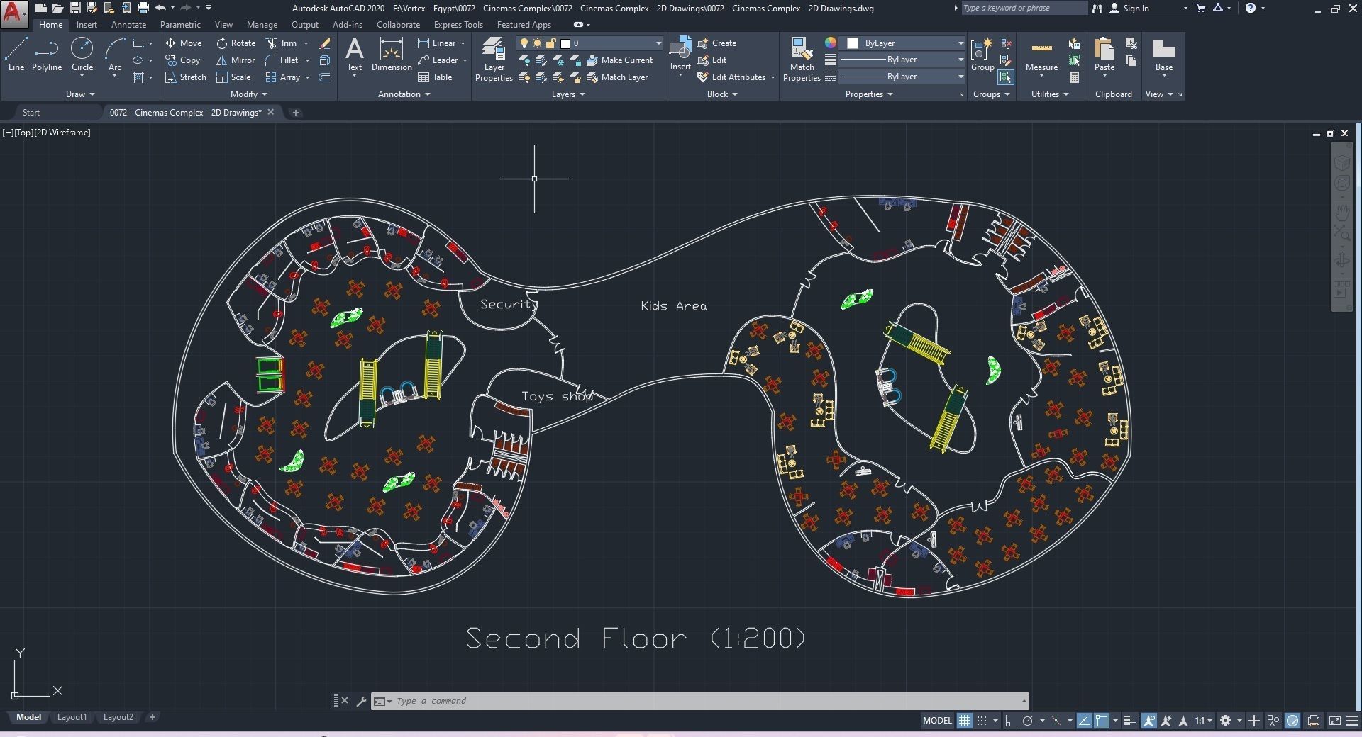Open the Insert block tool
This screenshot has width=1362, height=737.
point(680,55)
